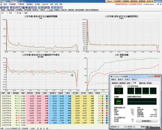This screenshot has height=130, width=162.
Task: Open 檔案(F) menu in Task Manager
Action: pyautogui.click(x=114, y=79)
